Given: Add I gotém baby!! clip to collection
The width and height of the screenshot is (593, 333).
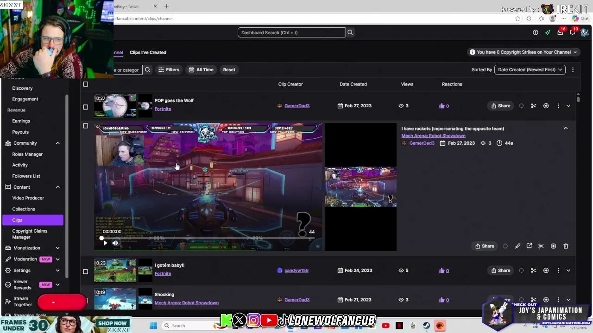Looking at the screenshot, I should click(546, 271).
